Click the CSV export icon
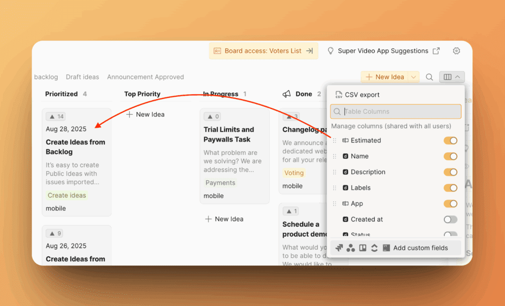The image size is (505, 306). click(339, 95)
